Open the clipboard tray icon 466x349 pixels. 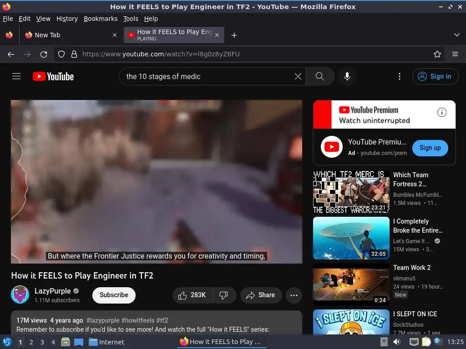[426, 342]
